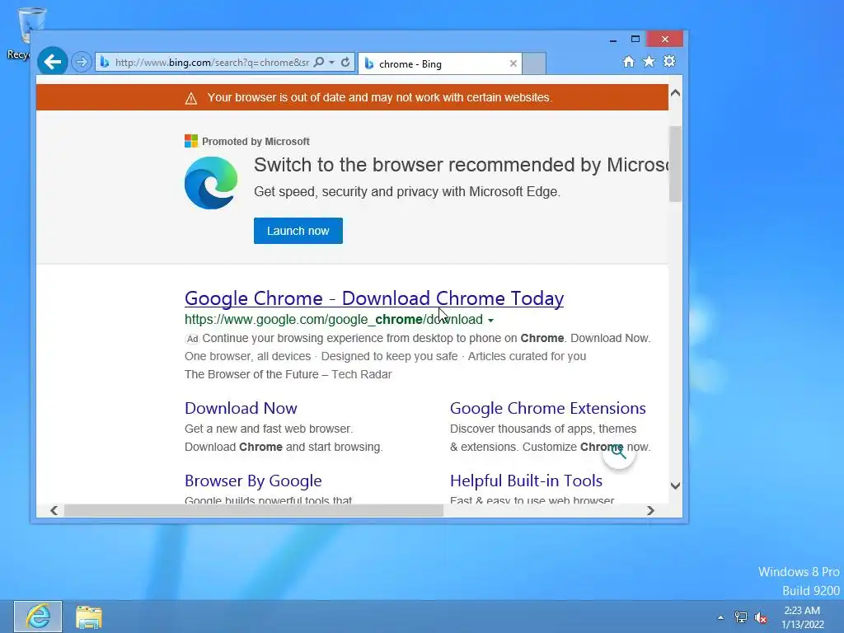
Task: Click the address bar URL field
Action: [x=212, y=63]
